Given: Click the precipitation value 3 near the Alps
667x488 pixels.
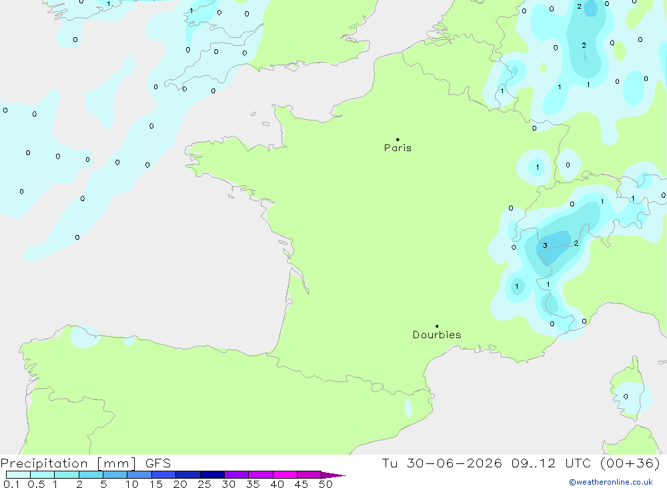Looking at the screenshot, I should 545,246.
